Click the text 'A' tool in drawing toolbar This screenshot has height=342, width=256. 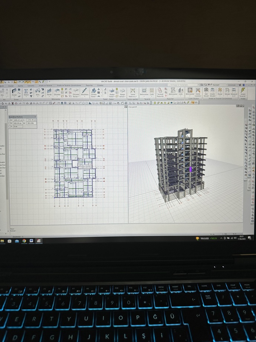click(x=73, y=103)
